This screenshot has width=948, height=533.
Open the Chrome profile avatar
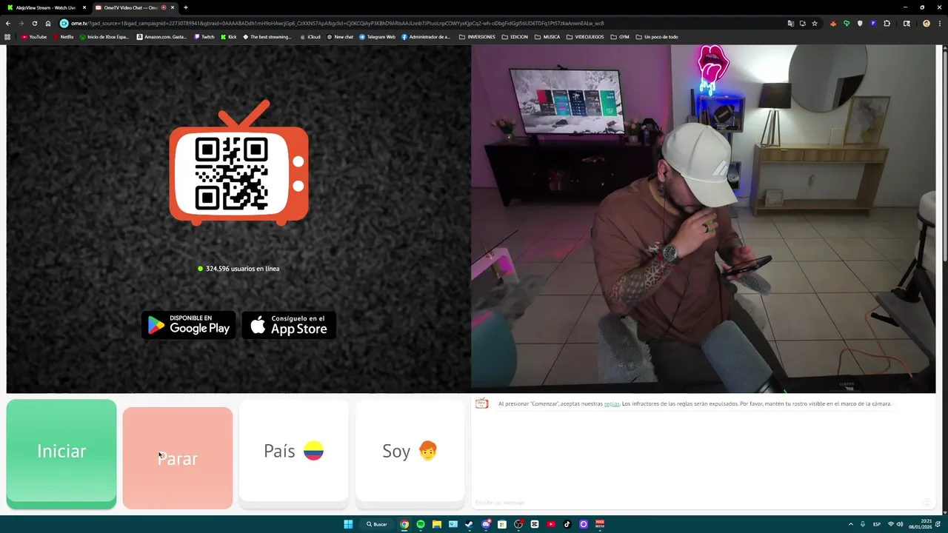pyautogui.click(x=926, y=24)
